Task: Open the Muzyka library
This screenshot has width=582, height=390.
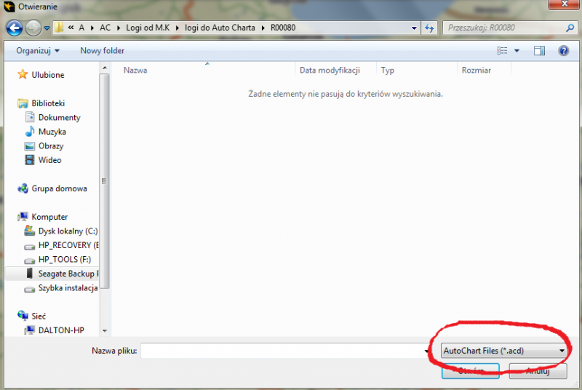Action: (x=52, y=132)
